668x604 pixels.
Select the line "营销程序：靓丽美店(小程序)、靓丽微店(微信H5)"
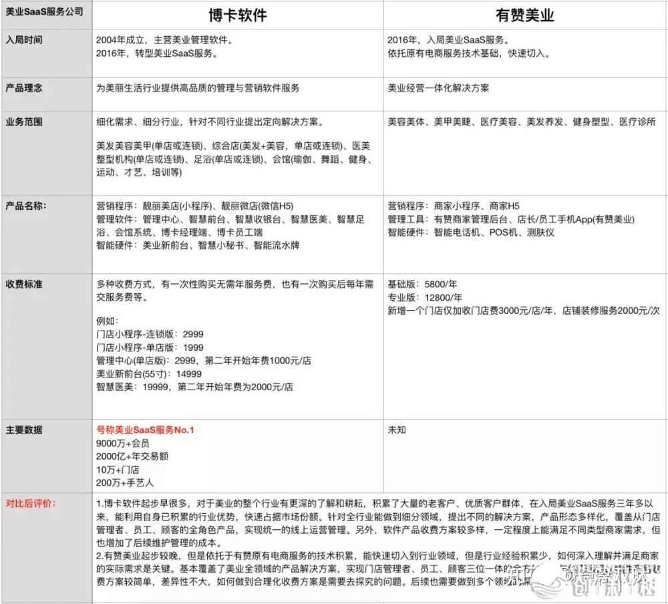point(194,206)
